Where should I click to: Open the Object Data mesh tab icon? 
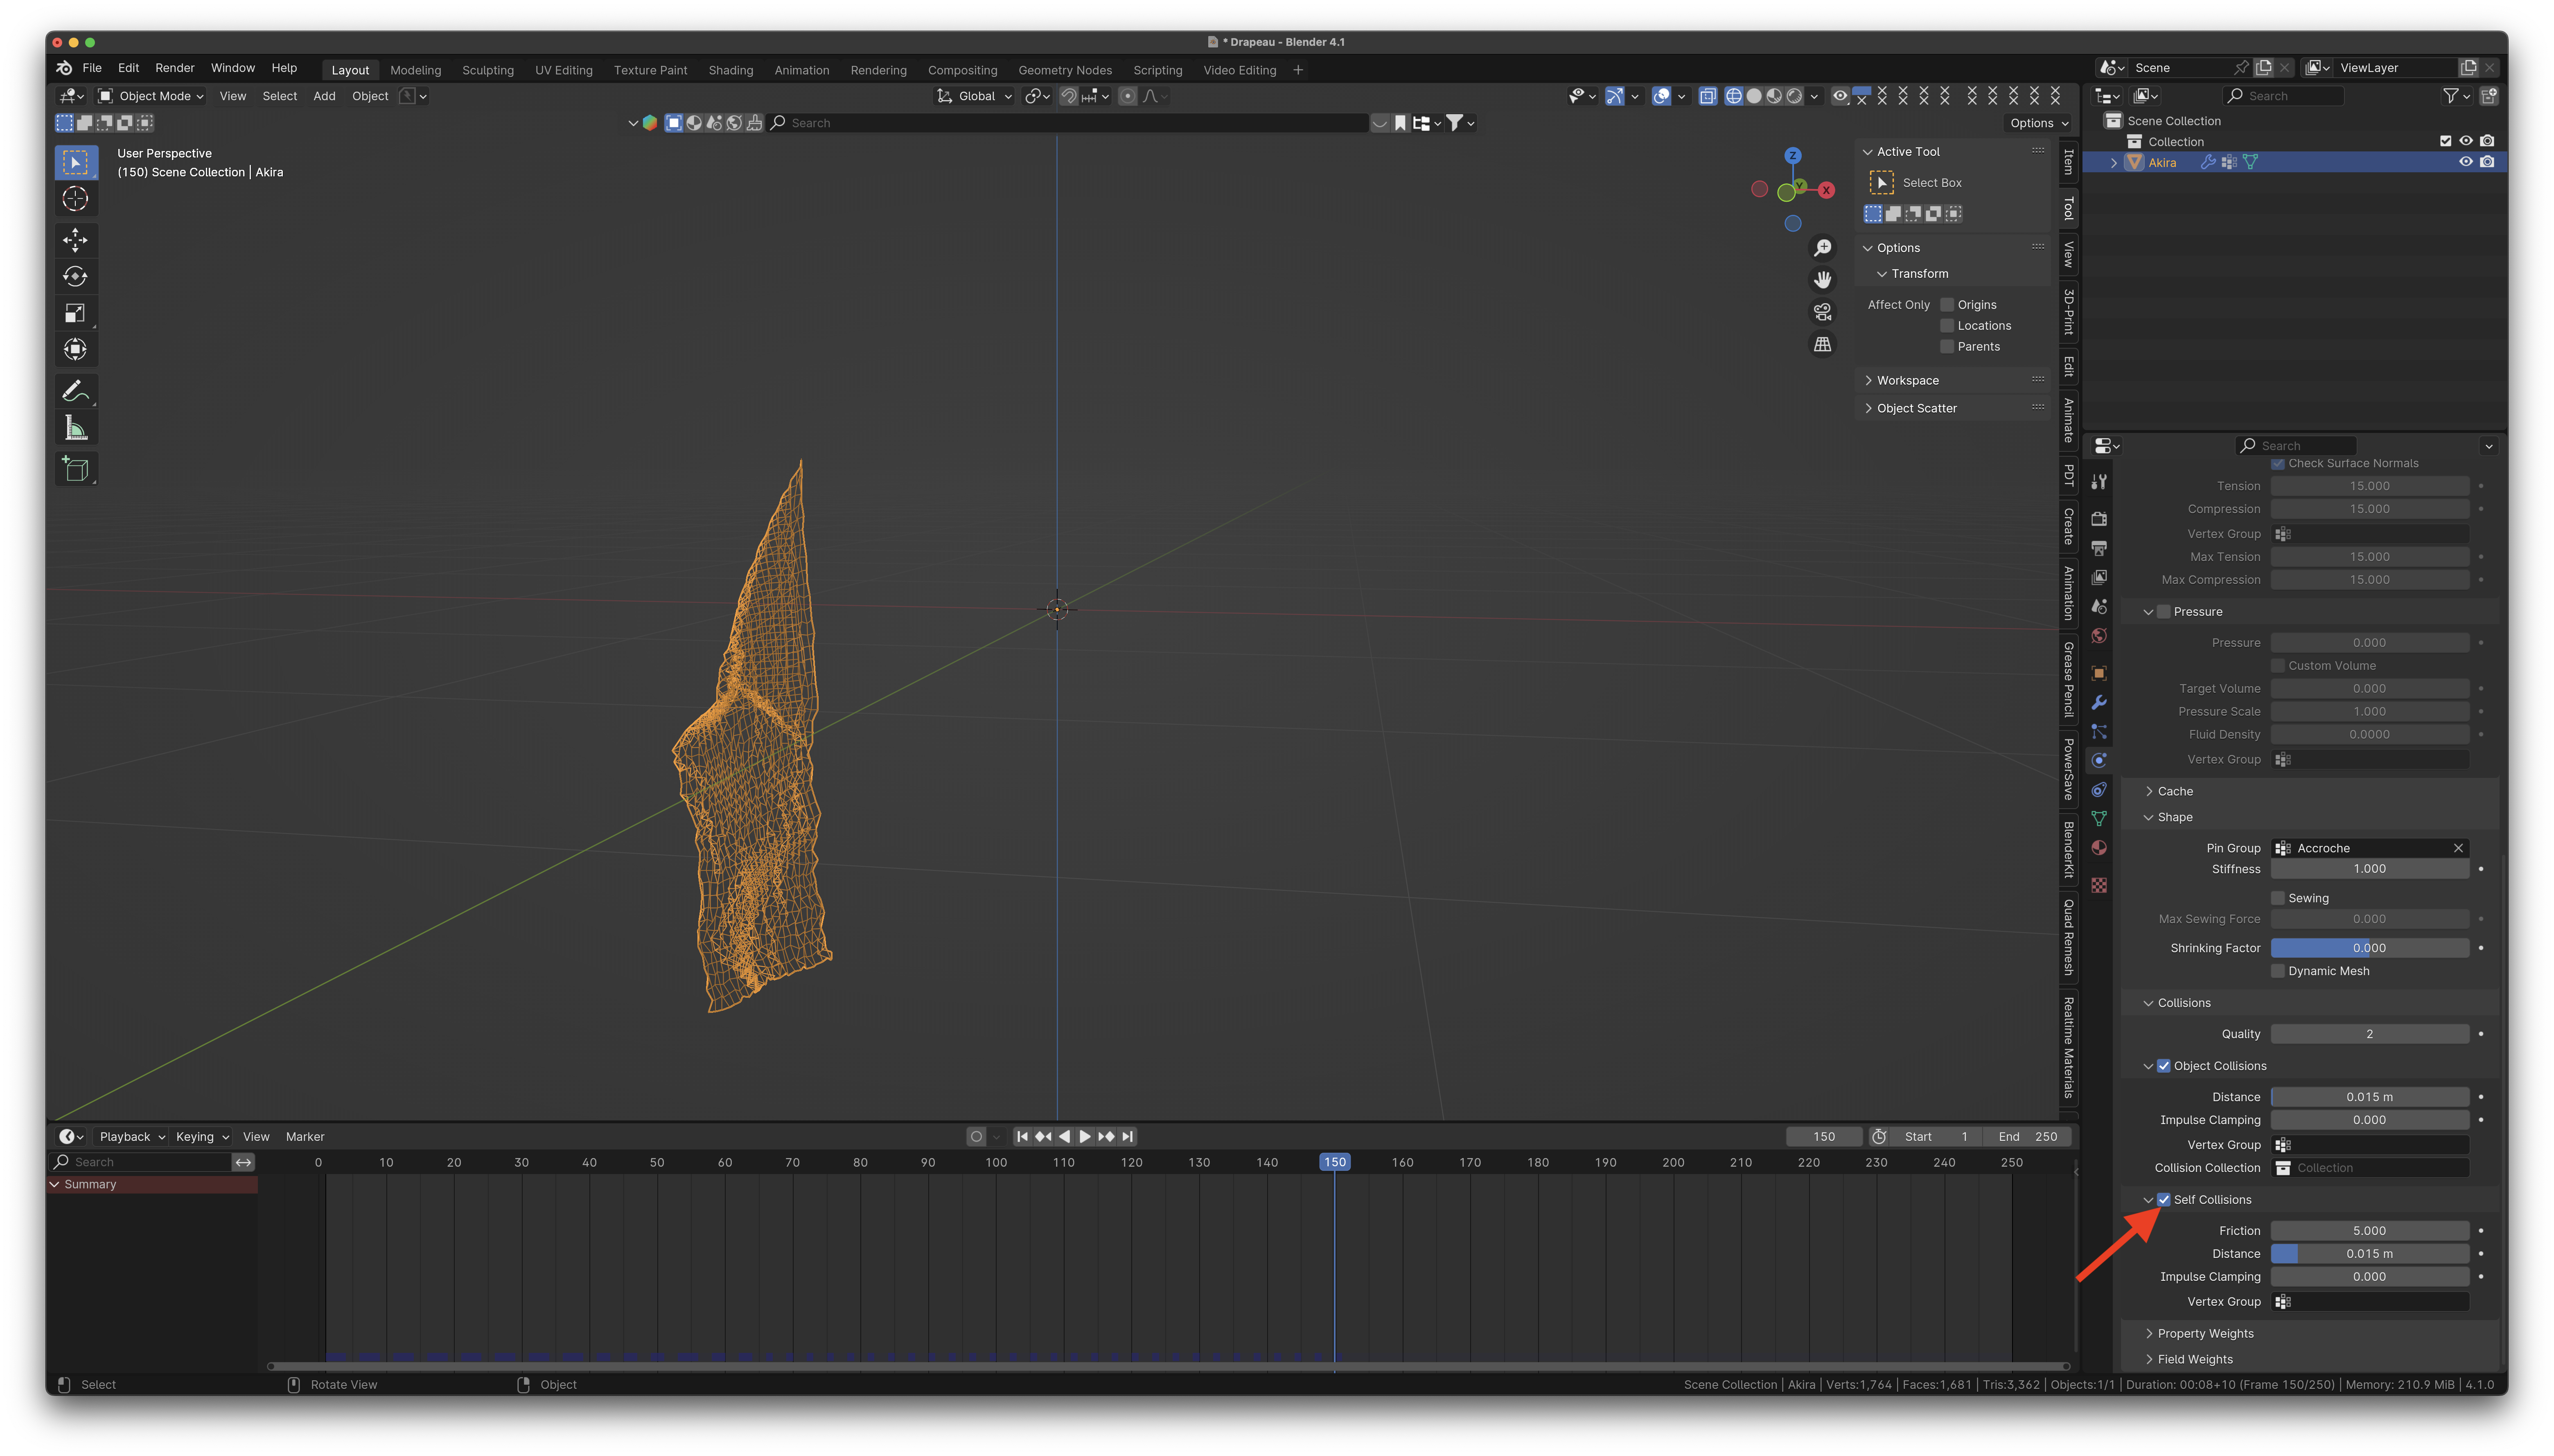click(x=2099, y=819)
